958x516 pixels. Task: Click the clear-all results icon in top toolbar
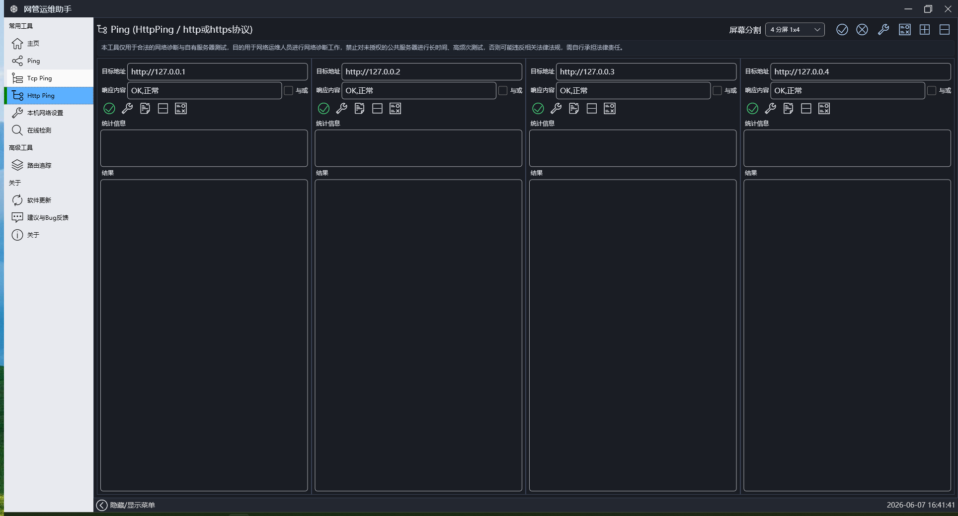(x=905, y=30)
